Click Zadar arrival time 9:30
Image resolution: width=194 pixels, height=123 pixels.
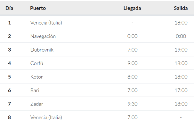click(133, 104)
